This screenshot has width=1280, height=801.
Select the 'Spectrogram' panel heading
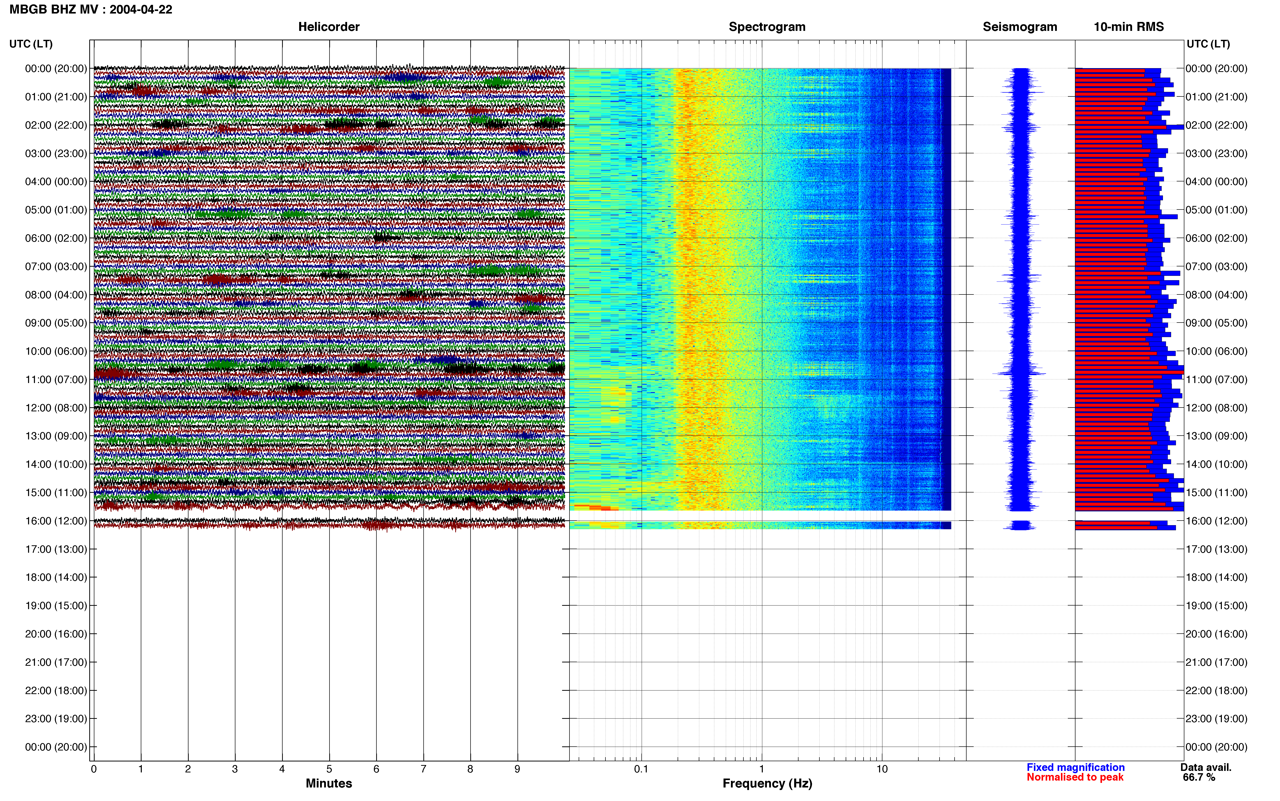(767, 27)
